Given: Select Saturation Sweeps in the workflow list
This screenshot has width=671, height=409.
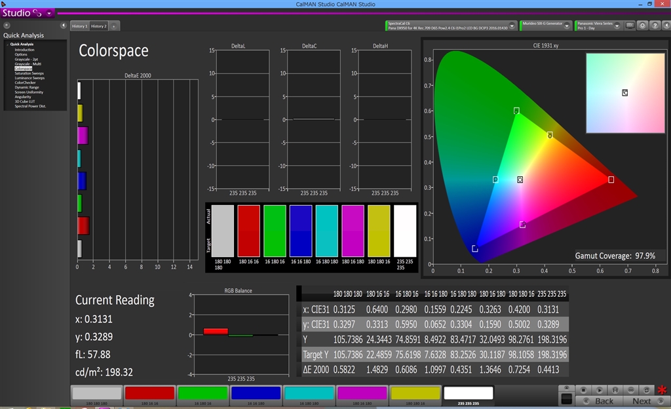Looking at the screenshot, I should [29, 73].
